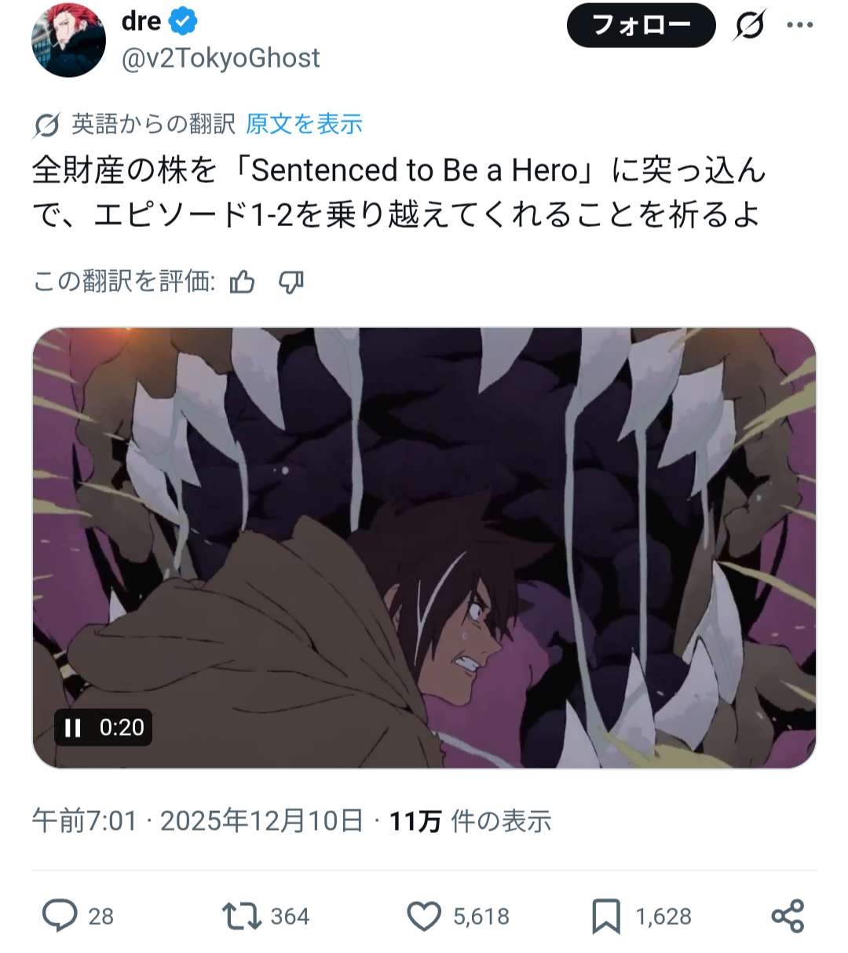Like the post with heart icon
Image resolution: width=848 pixels, height=953 pixels.
click(x=425, y=915)
